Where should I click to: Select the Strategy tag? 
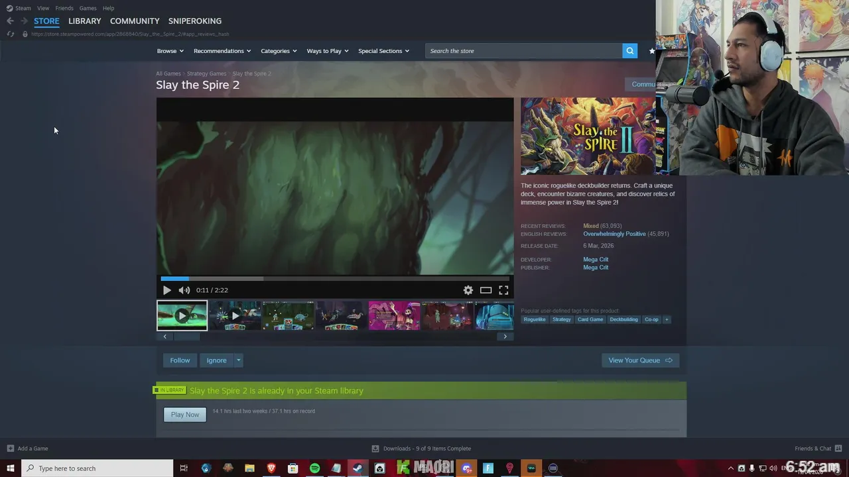561,319
